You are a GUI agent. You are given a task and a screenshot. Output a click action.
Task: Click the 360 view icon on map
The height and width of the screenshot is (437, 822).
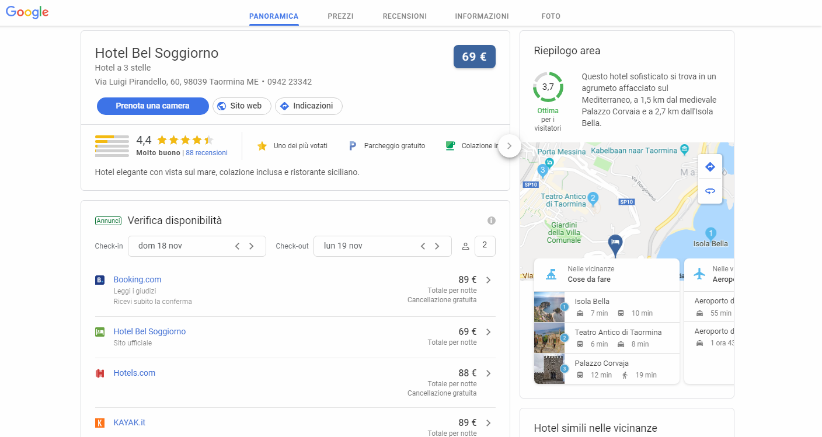tap(710, 191)
